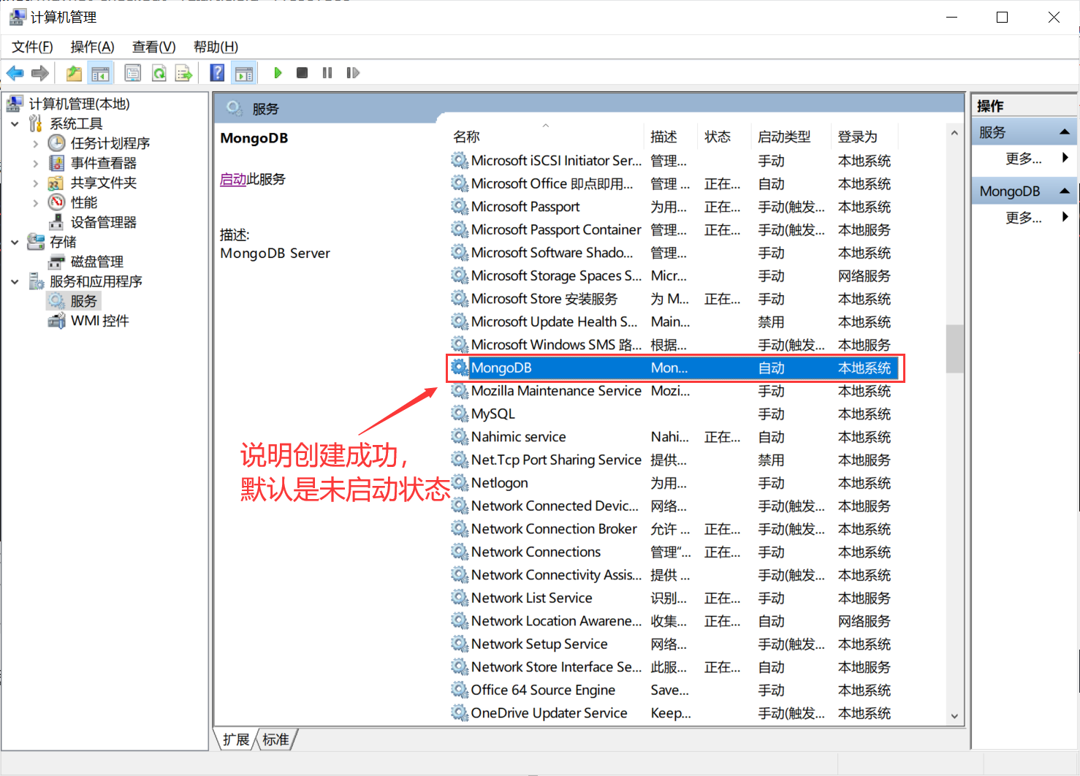Click the Up one level folder icon
The height and width of the screenshot is (776, 1080).
point(74,73)
